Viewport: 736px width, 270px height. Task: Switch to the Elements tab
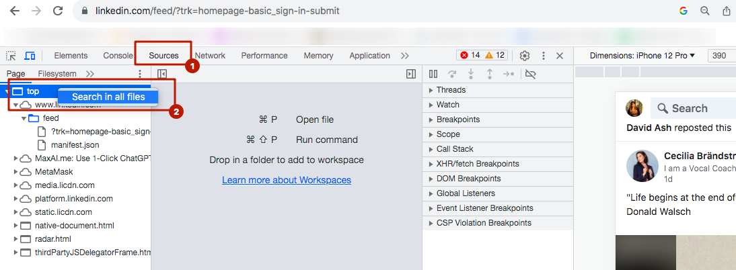(71, 55)
